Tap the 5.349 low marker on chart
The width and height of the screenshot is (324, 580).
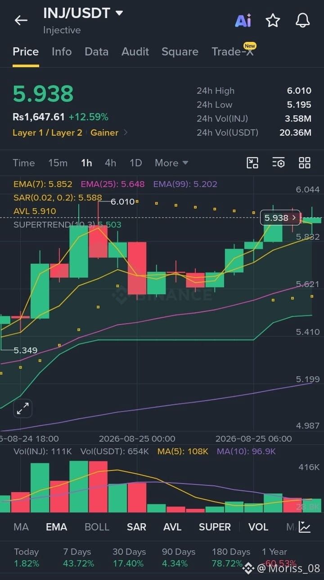(26, 350)
